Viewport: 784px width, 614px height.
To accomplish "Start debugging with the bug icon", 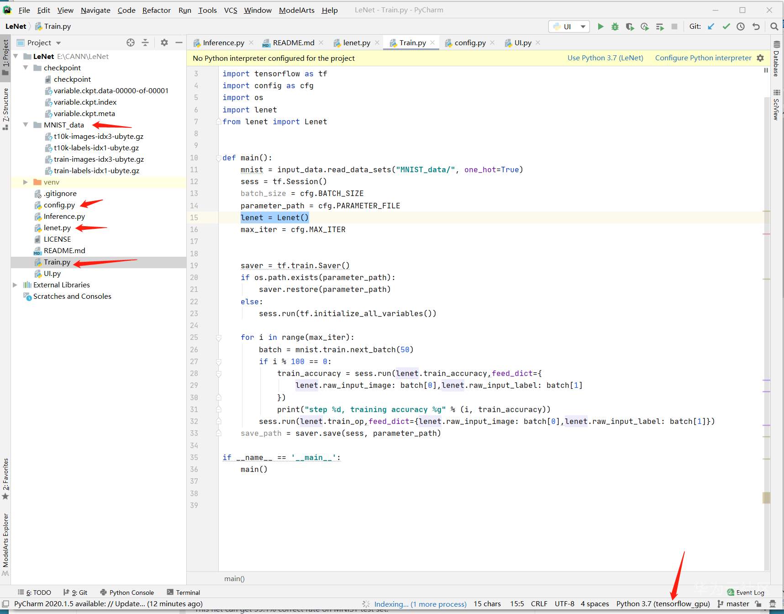I will [x=615, y=26].
